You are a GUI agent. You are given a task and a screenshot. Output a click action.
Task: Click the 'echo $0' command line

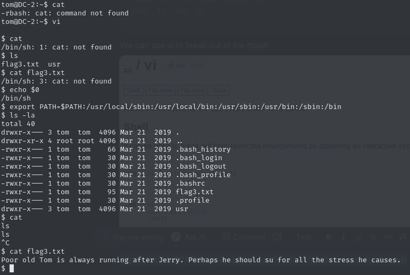click(20, 90)
